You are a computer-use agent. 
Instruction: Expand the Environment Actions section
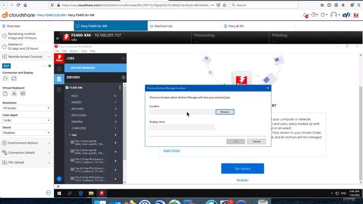point(27,143)
